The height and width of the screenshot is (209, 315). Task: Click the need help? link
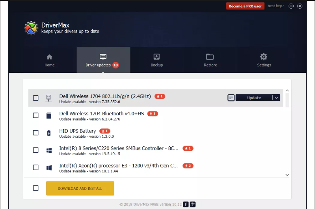[276, 6]
